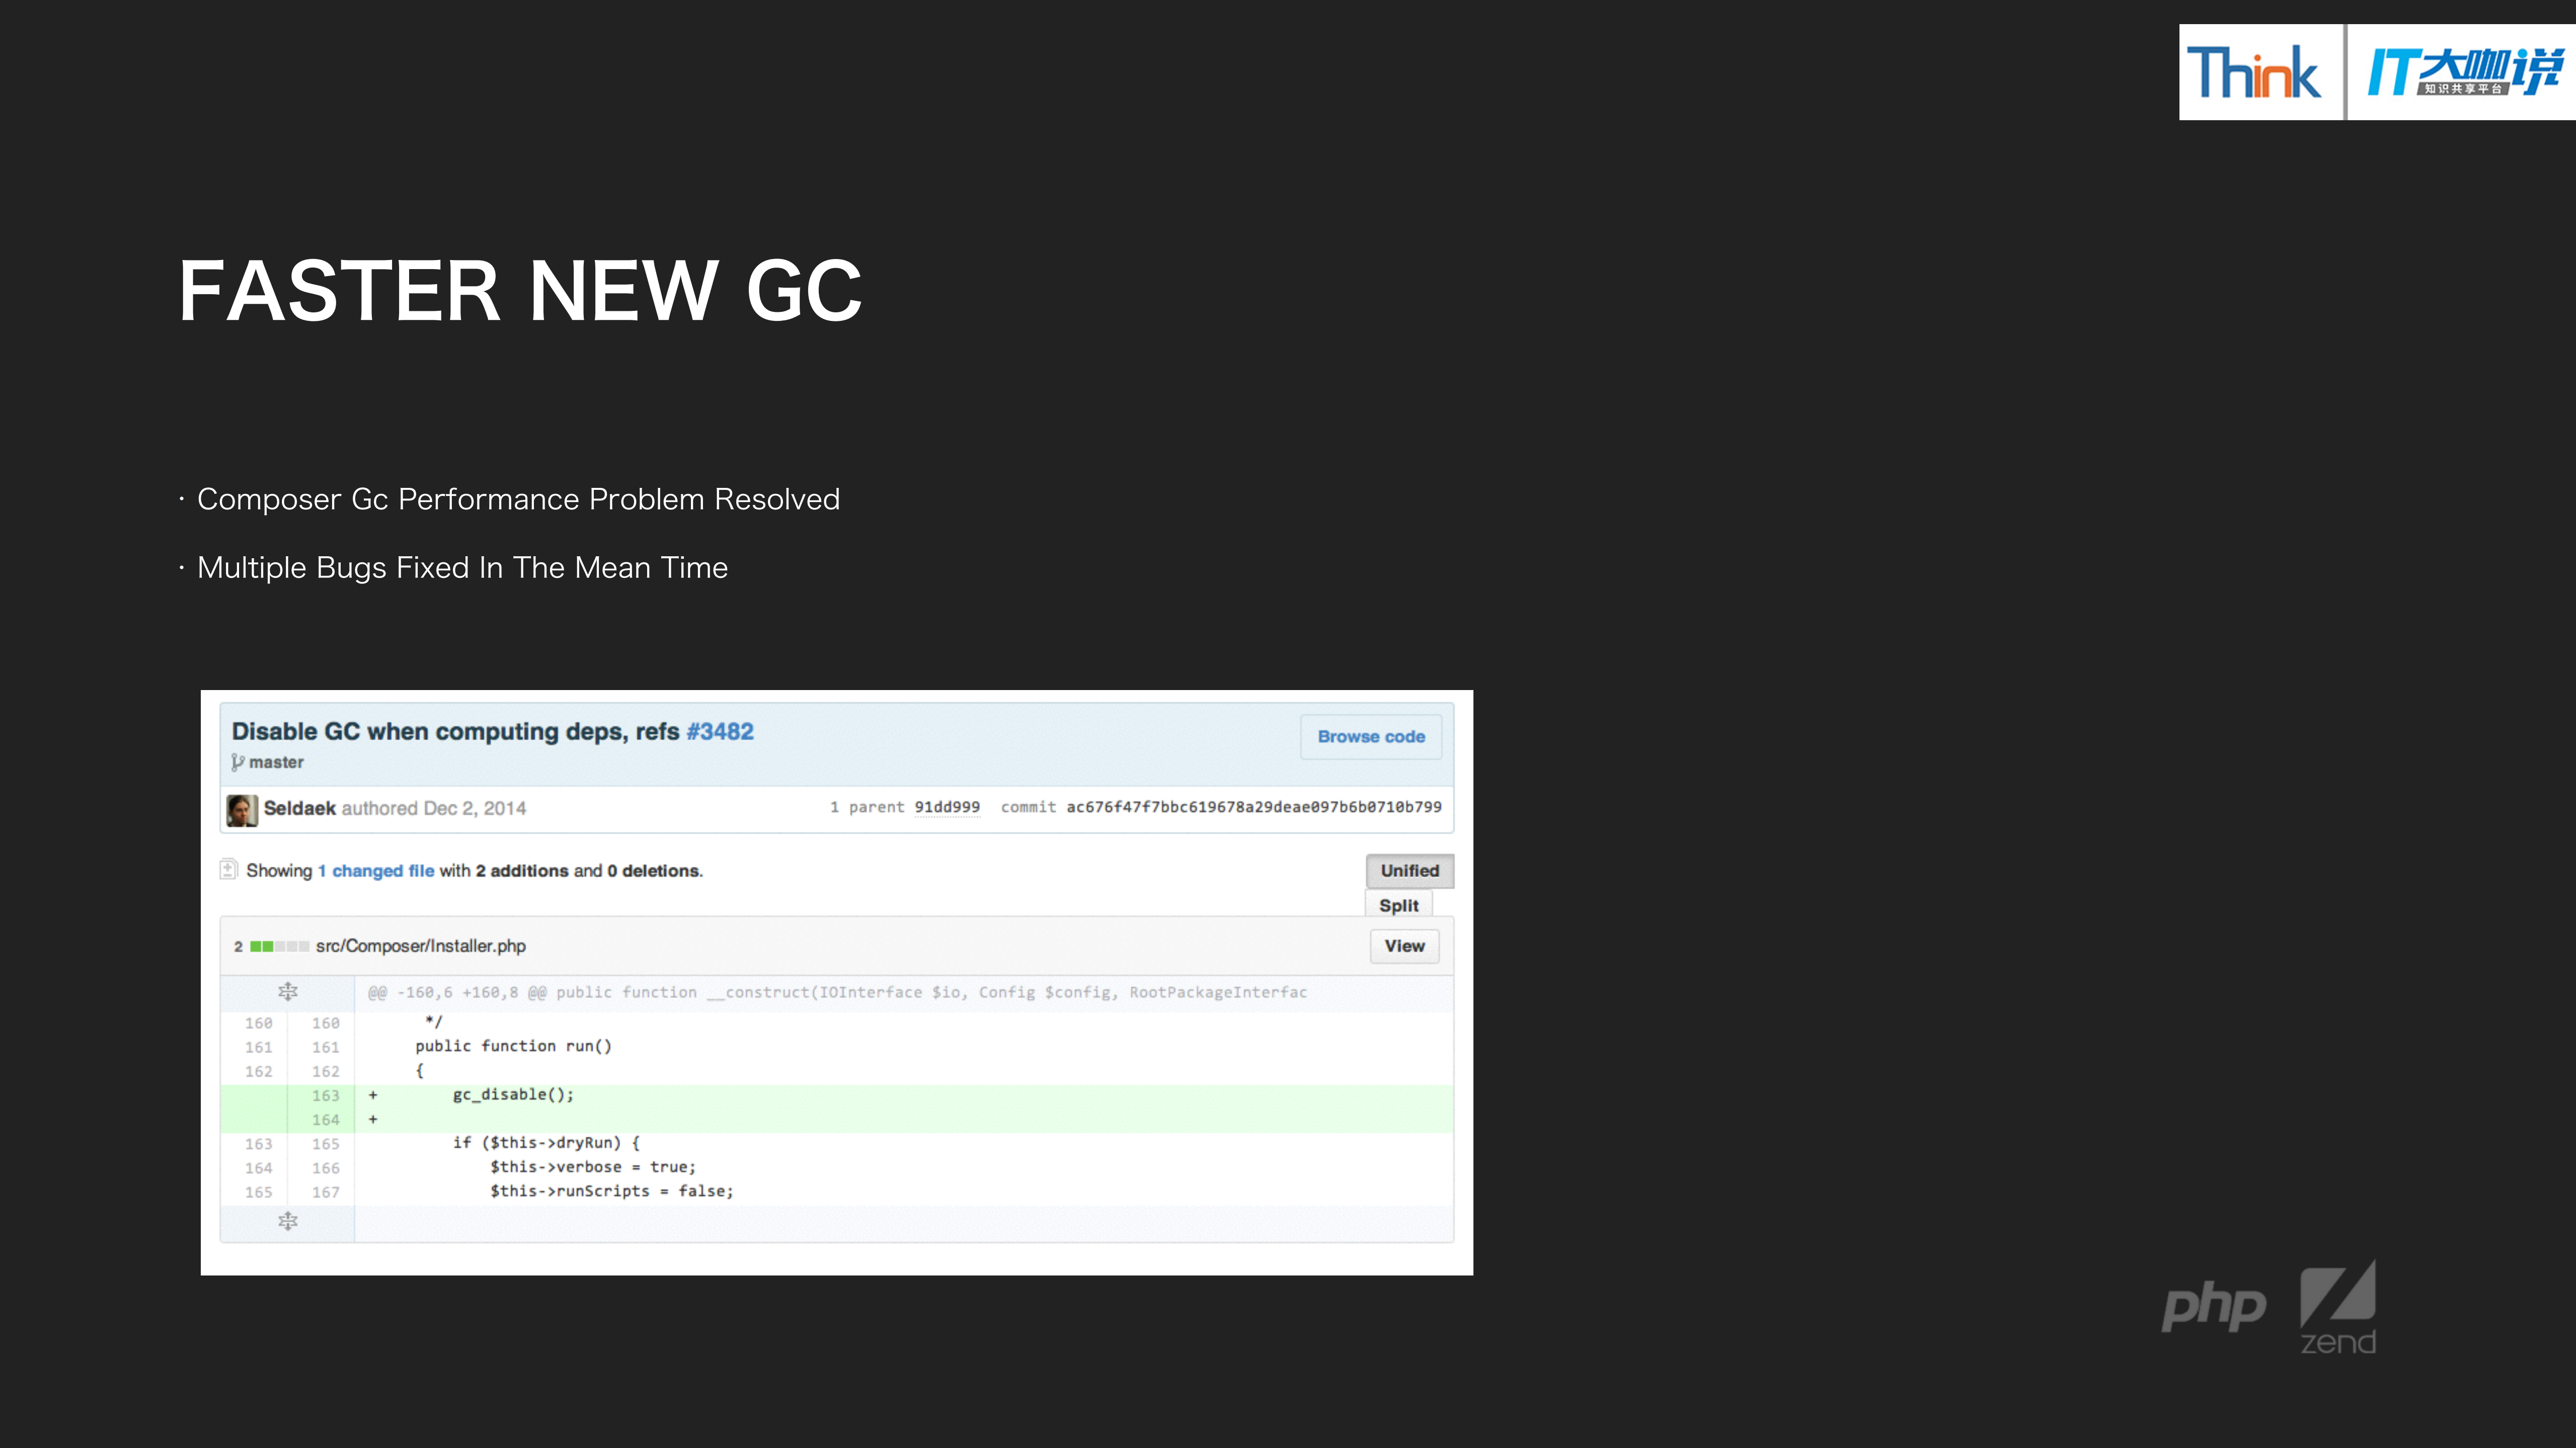
Task: Click the src/Composer/Installer.php file name
Action: 420,947
